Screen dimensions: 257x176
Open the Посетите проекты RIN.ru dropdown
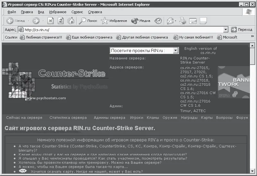(144, 50)
